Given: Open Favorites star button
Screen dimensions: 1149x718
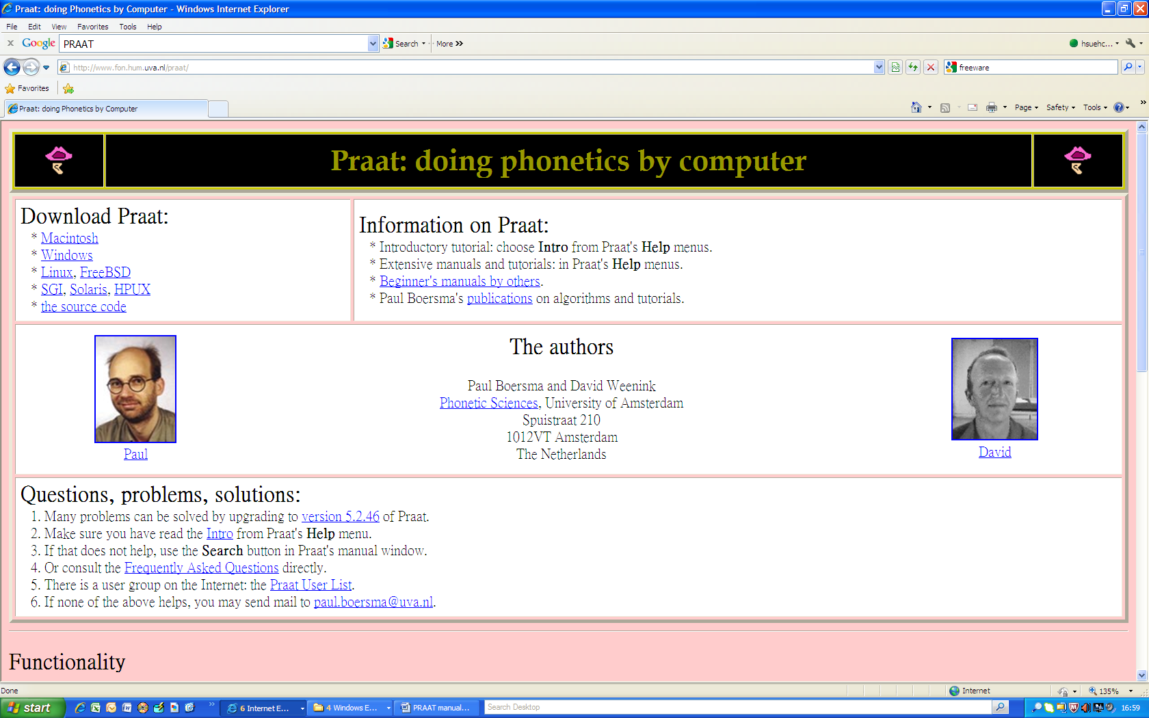Looking at the screenshot, I should tap(27, 88).
